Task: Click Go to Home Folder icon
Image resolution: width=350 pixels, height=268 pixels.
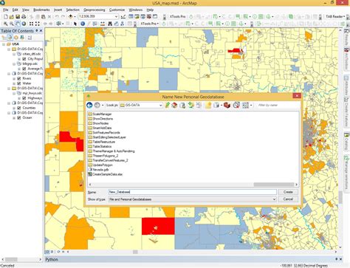Action: click(174, 106)
